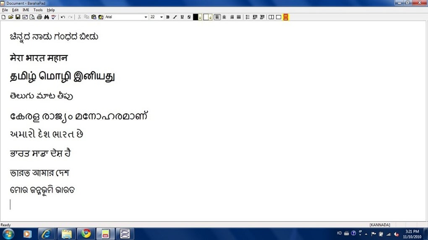The width and height of the screenshot is (428, 240).
Task: Open Windows Explorer from the taskbar
Action: pyautogui.click(x=66, y=234)
